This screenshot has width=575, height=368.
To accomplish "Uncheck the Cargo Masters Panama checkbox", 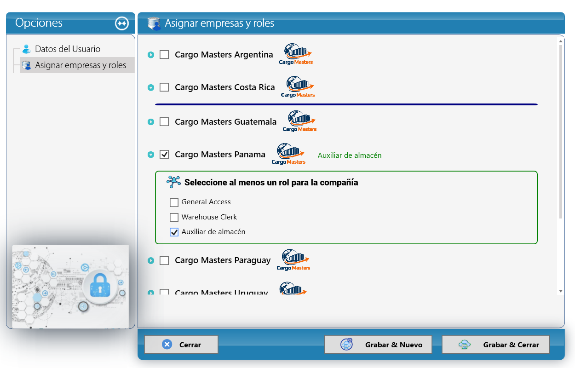I will (164, 155).
